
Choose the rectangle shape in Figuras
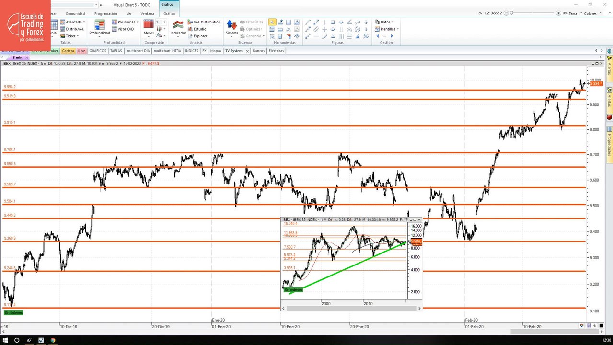pyautogui.click(x=332, y=22)
